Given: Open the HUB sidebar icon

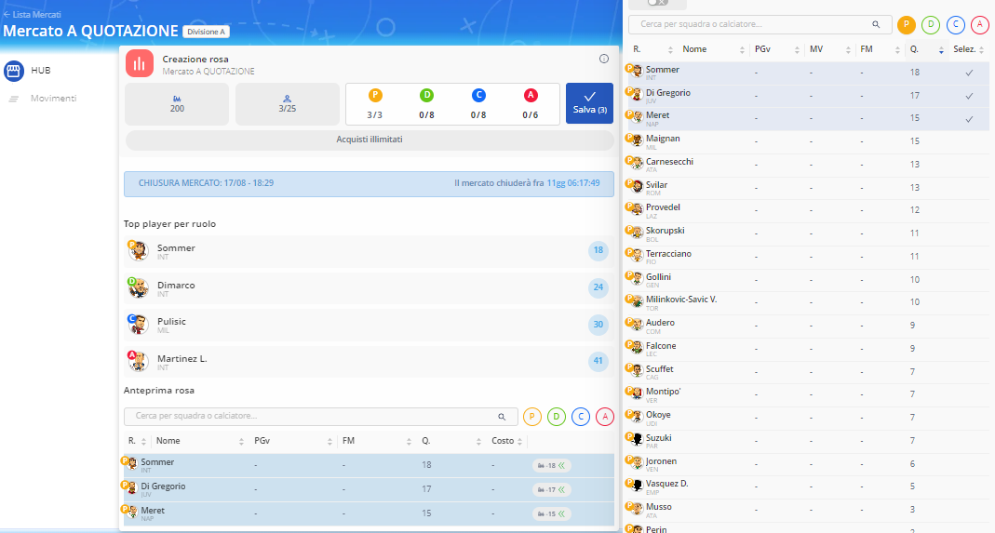Looking at the screenshot, I should 14,71.
